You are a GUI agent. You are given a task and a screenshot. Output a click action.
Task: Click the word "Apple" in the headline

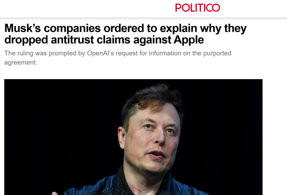click(x=189, y=40)
